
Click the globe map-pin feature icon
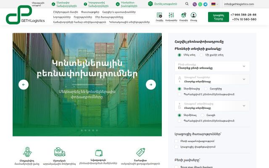(x=27, y=152)
